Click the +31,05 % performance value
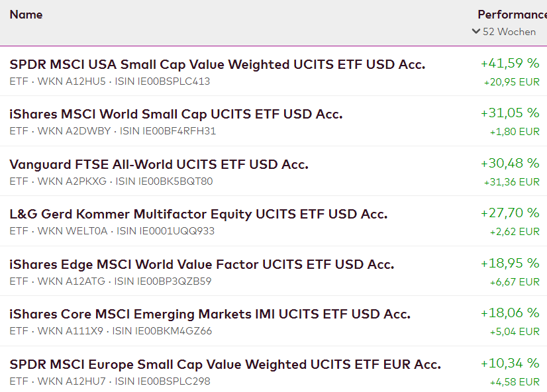Viewport: 547px width, 392px height. [510, 113]
